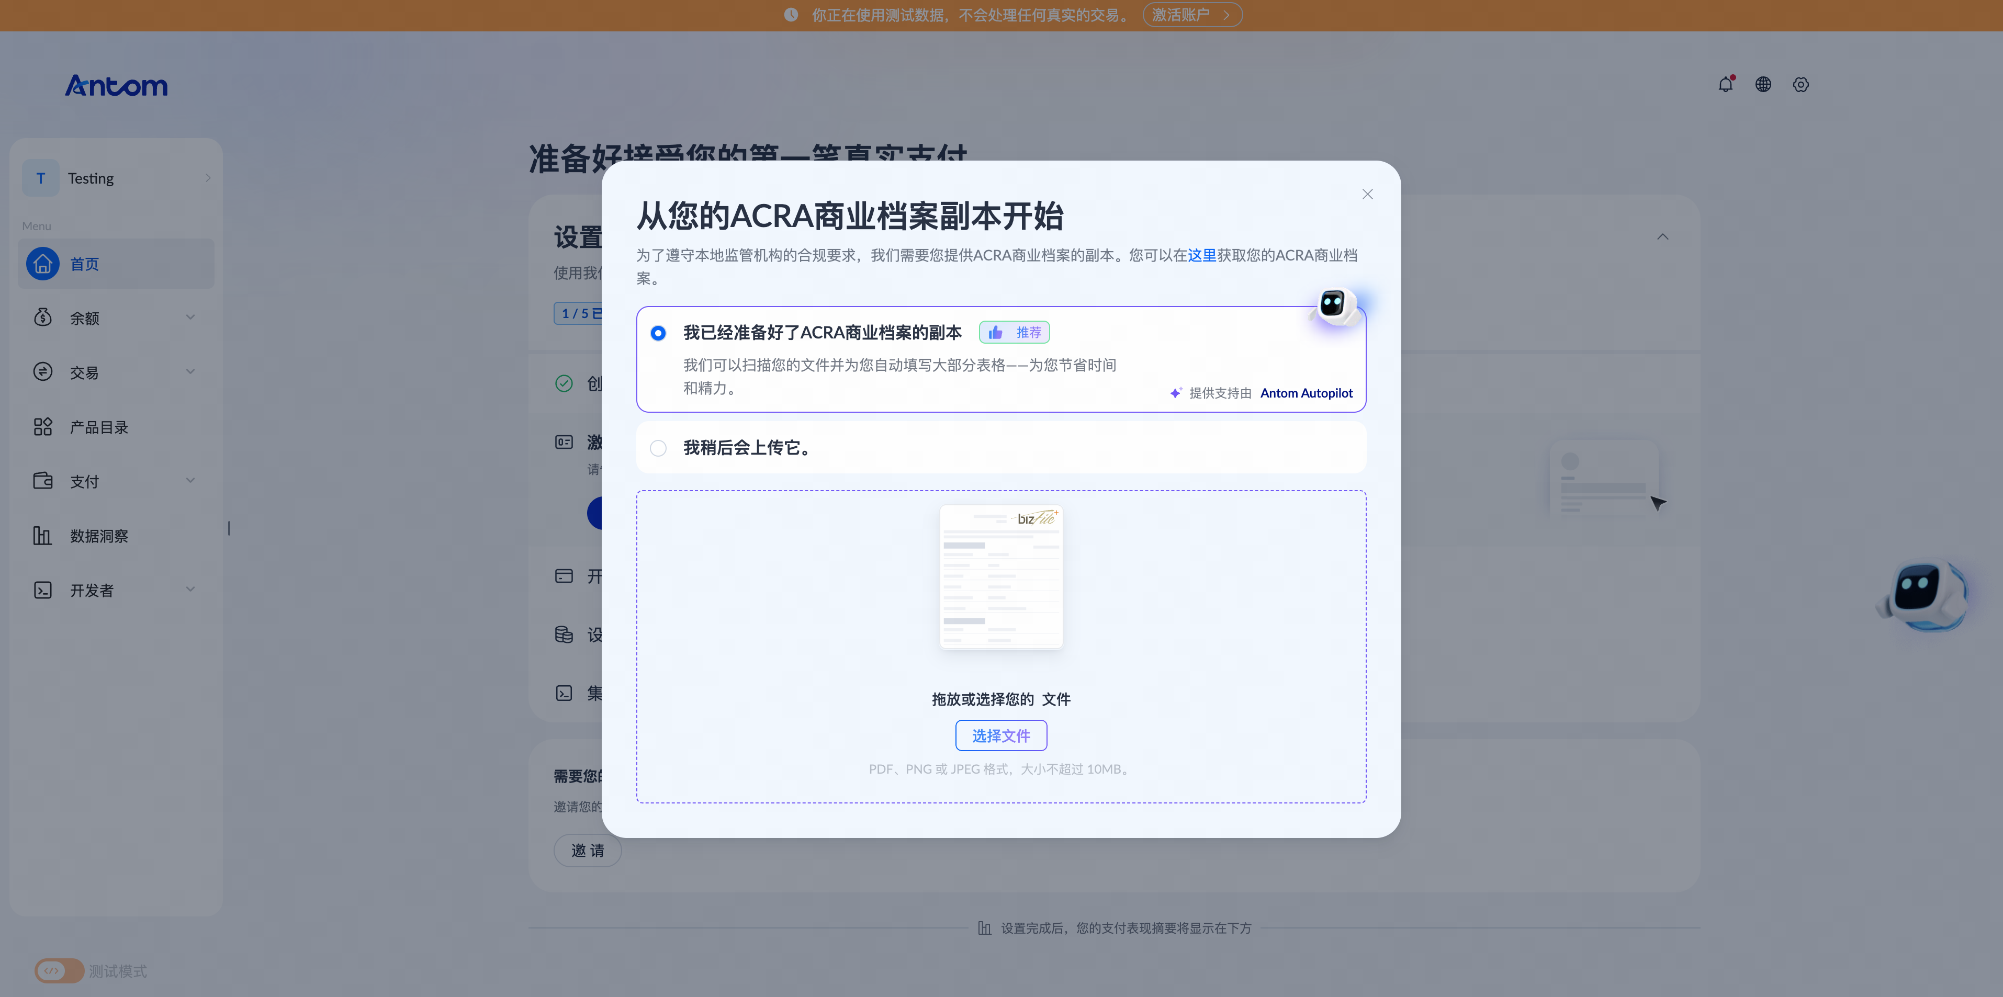Open 产品目录 menu item
Image resolution: width=2003 pixels, height=997 pixels.
pos(116,427)
